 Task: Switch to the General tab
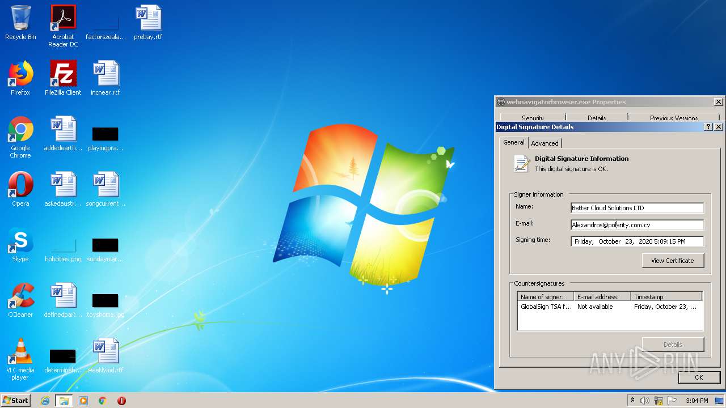(x=514, y=142)
